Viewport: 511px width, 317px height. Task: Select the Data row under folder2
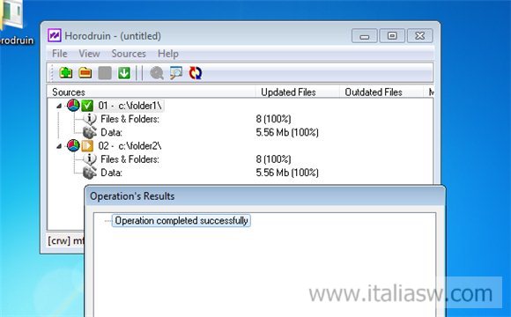pyautogui.click(x=112, y=173)
